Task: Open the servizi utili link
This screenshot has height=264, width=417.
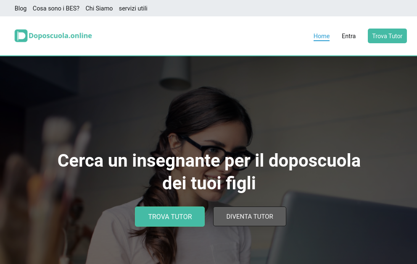Action: pos(133,8)
